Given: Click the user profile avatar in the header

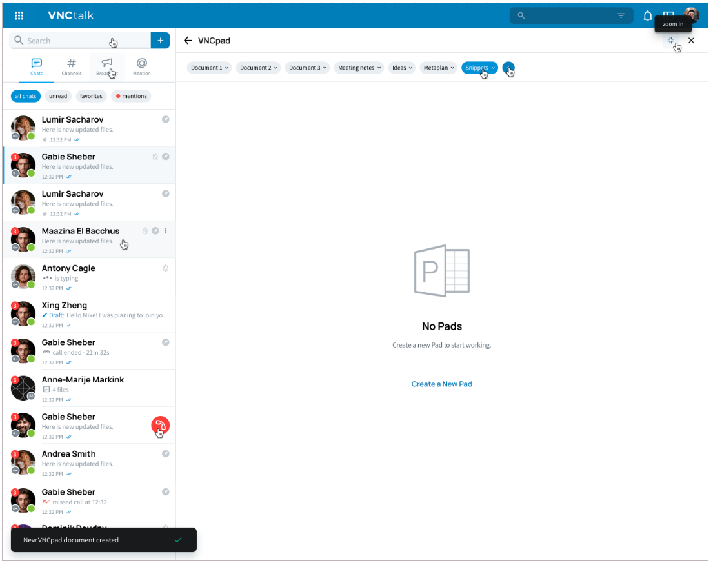Looking at the screenshot, I should pyautogui.click(x=691, y=15).
